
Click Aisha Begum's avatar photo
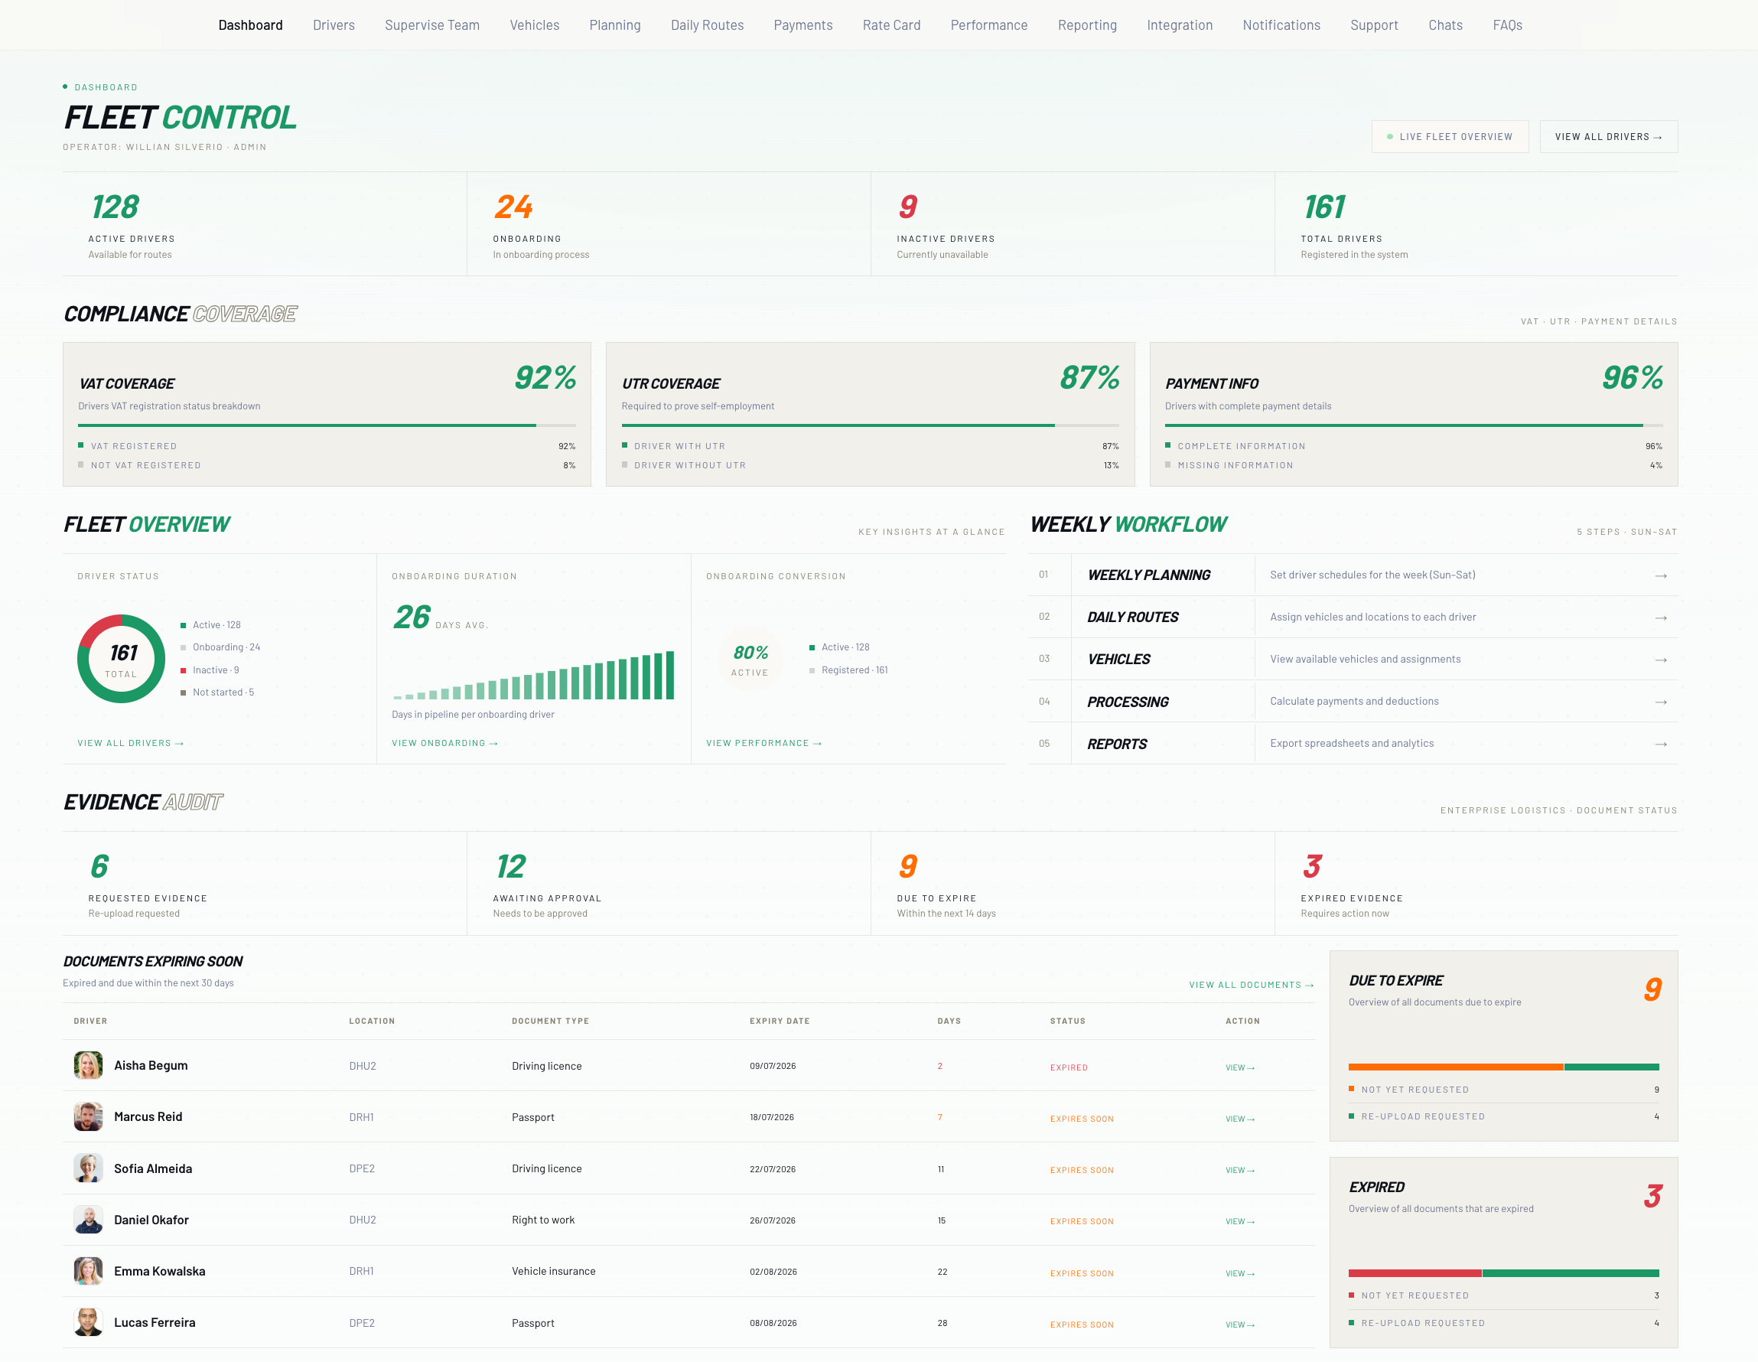pos(89,1065)
